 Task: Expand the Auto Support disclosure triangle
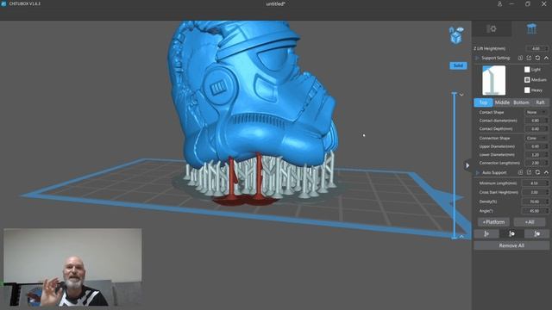click(477, 172)
